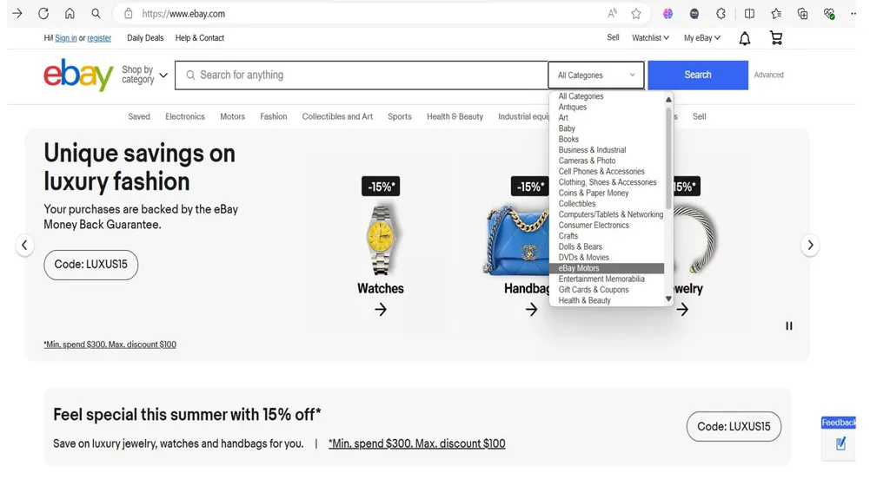The image size is (890, 499).
Task: Open the read aloud icon
Action: click(612, 14)
